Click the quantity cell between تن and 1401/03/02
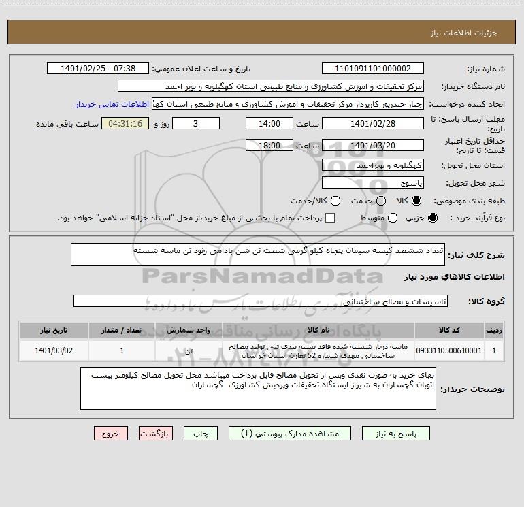This screenshot has height=507, width=524. click(122, 350)
